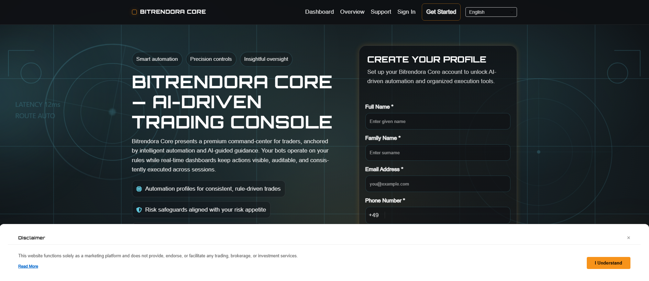Click the Automation profiles feature text
The width and height of the screenshot is (649, 281).
coord(213,189)
